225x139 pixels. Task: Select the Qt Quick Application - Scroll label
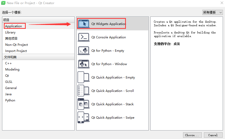click(113, 91)
